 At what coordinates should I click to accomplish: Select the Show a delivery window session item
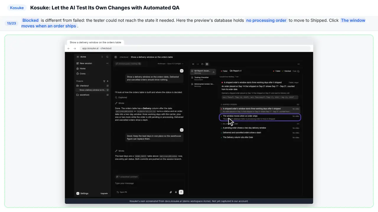tap(92, 90)
